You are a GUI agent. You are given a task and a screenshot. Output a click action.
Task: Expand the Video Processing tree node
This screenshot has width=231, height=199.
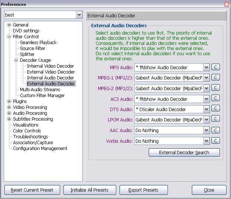[x=9, y=107]
